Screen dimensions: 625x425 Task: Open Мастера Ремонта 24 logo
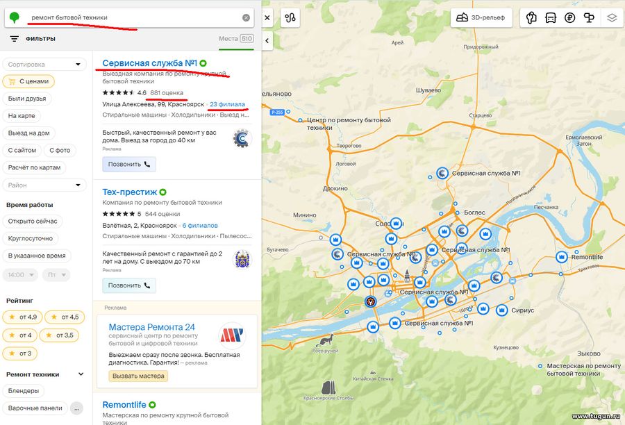[231, 335]
